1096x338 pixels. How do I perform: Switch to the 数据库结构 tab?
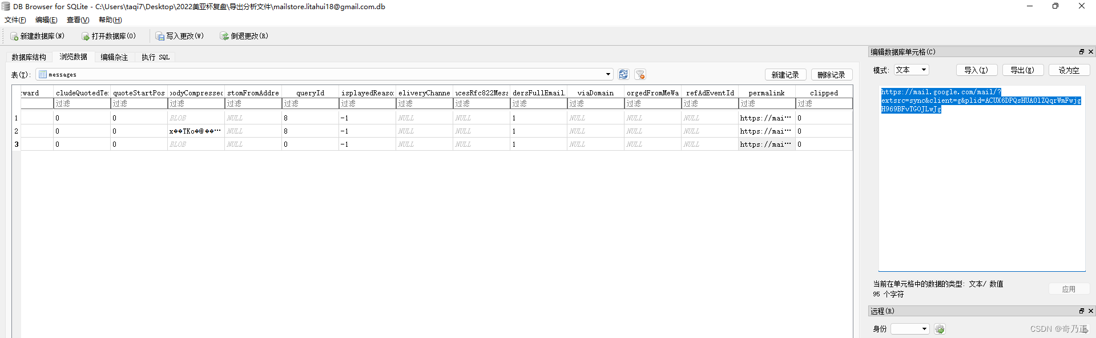point(29,57)
